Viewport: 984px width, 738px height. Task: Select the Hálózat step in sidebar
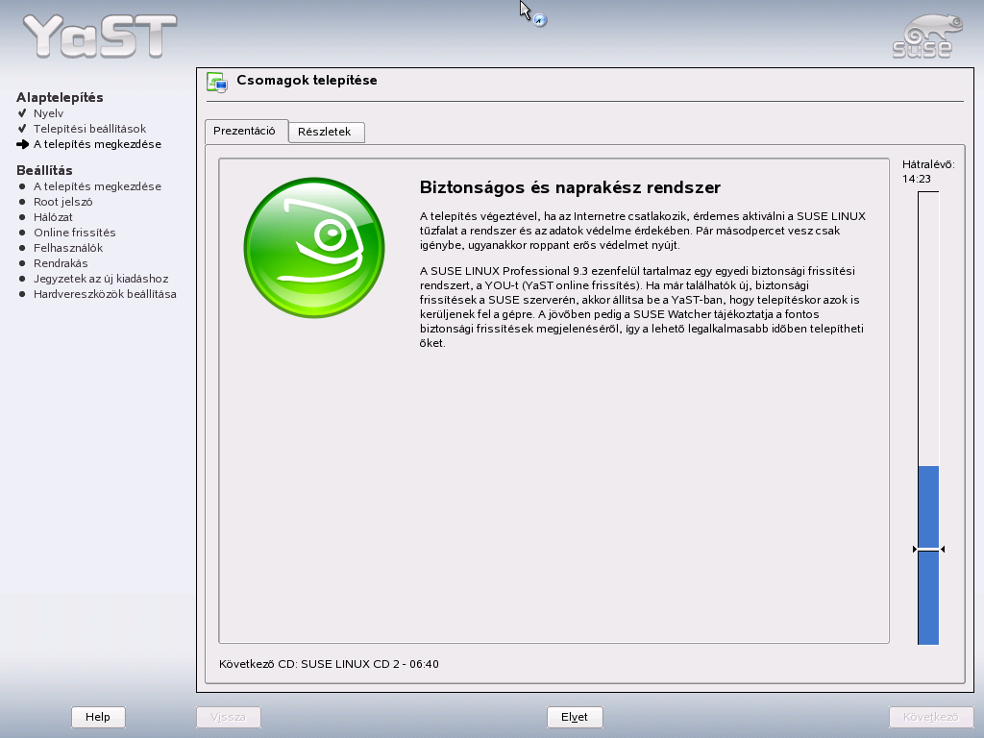point(53,217)
